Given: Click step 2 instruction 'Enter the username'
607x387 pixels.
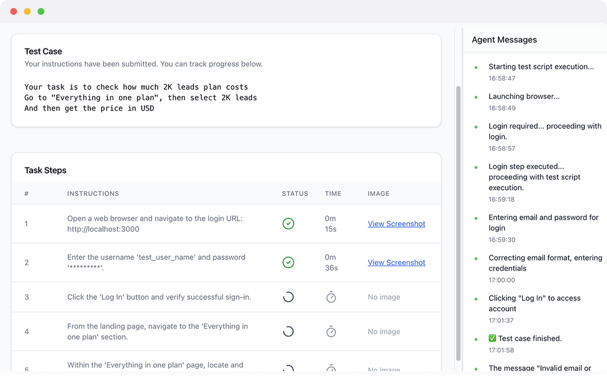Looking at the screenshot, I should tap(156, 262).
